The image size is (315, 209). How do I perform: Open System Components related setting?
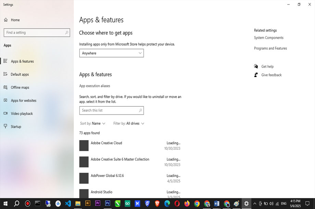268,38
